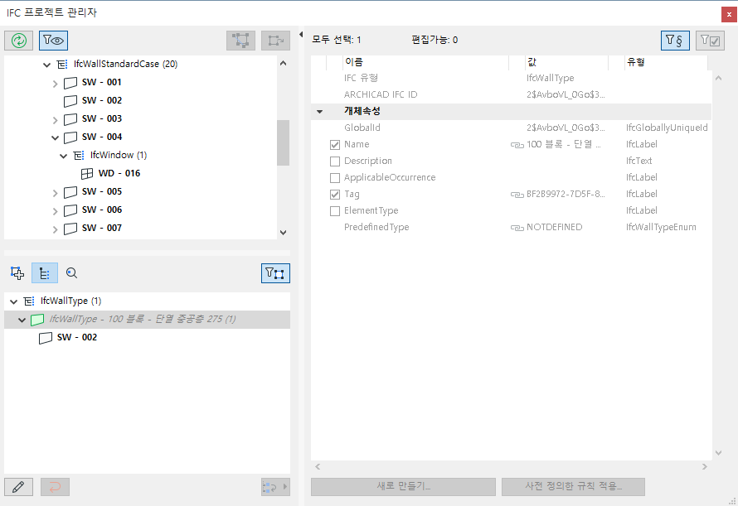This screenshot has height=506, width=738.
Task: Collapse the 개체속성 section
Action: point(319,112)
